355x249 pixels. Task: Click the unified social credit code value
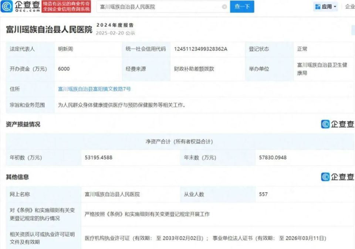200,49
